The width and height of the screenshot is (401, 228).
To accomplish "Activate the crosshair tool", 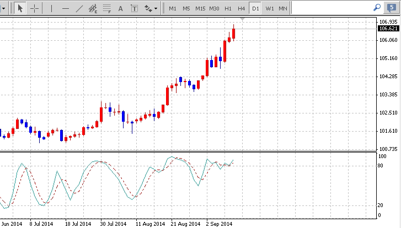I will tap(34, 8).
